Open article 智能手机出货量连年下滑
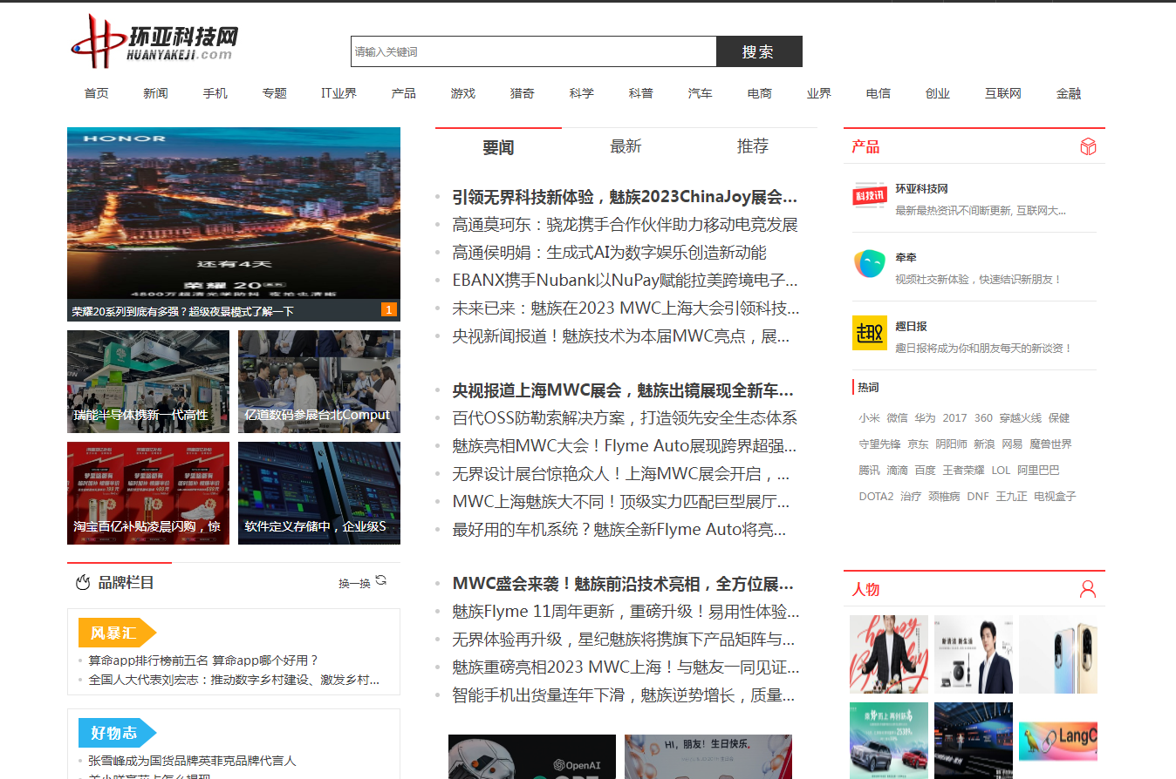The image size is (1176, 779). [624, 695]
